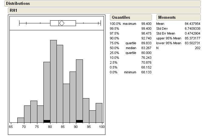Image resolution: width=202 pixels, height=137 pixels.
Task: Collapse the Moments section header
Action: (167, 17)
